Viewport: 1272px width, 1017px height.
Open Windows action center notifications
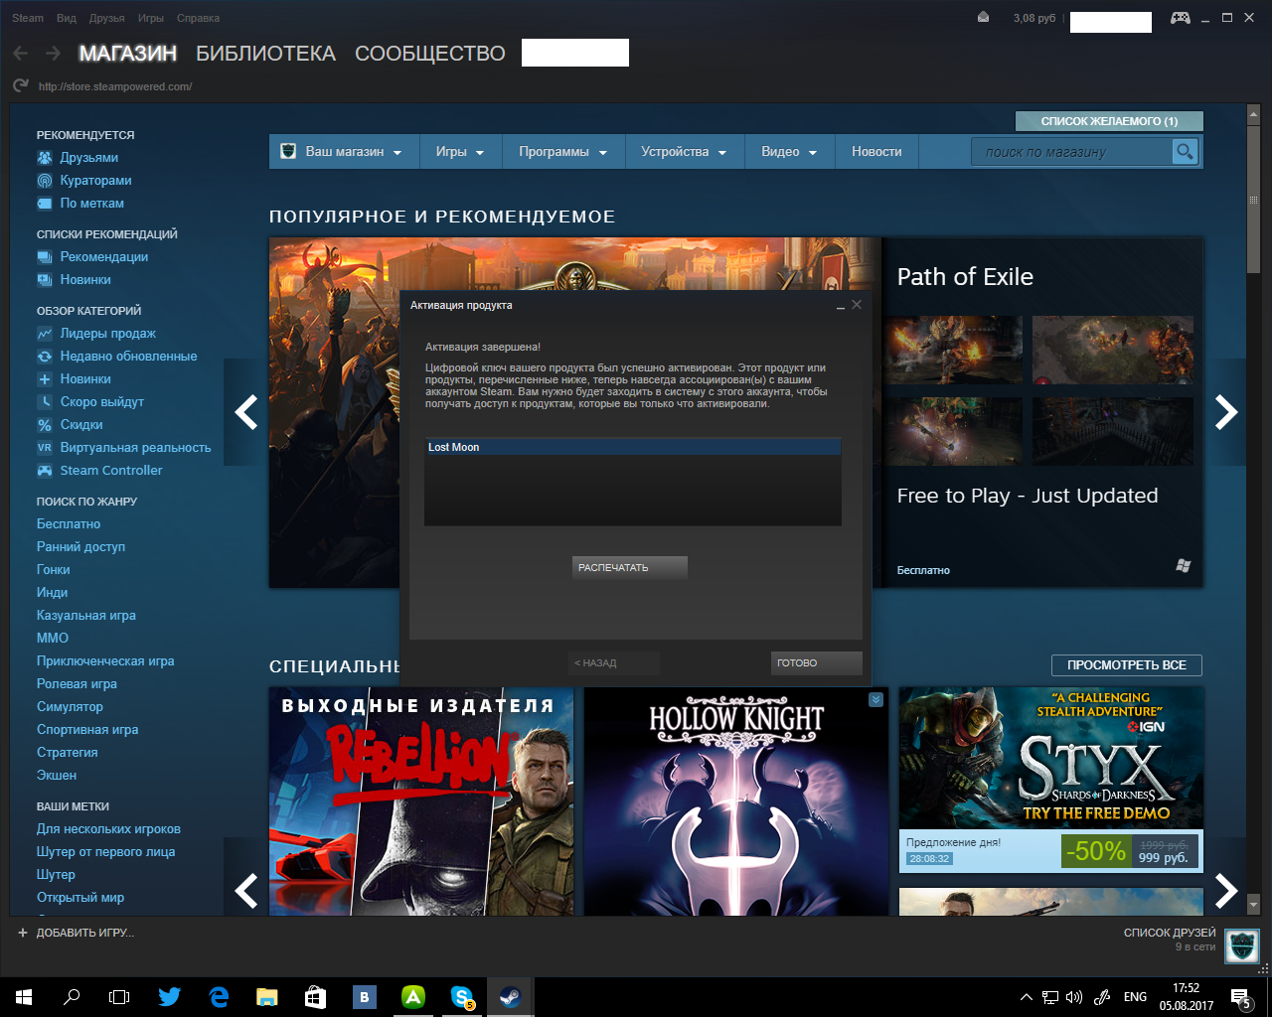click(x=1241, y=997)
